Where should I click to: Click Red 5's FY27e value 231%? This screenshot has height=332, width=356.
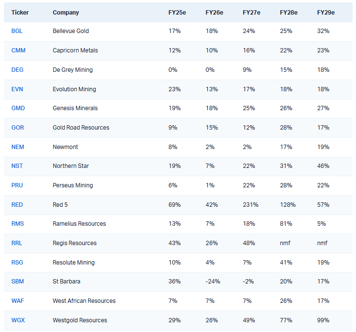[250, 205]
